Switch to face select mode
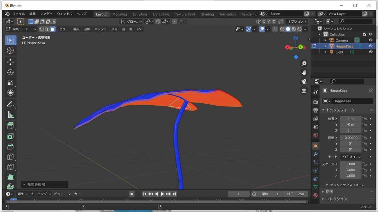Image resolution: width=378 pixels, height=212 pixels. click(53, 29)
